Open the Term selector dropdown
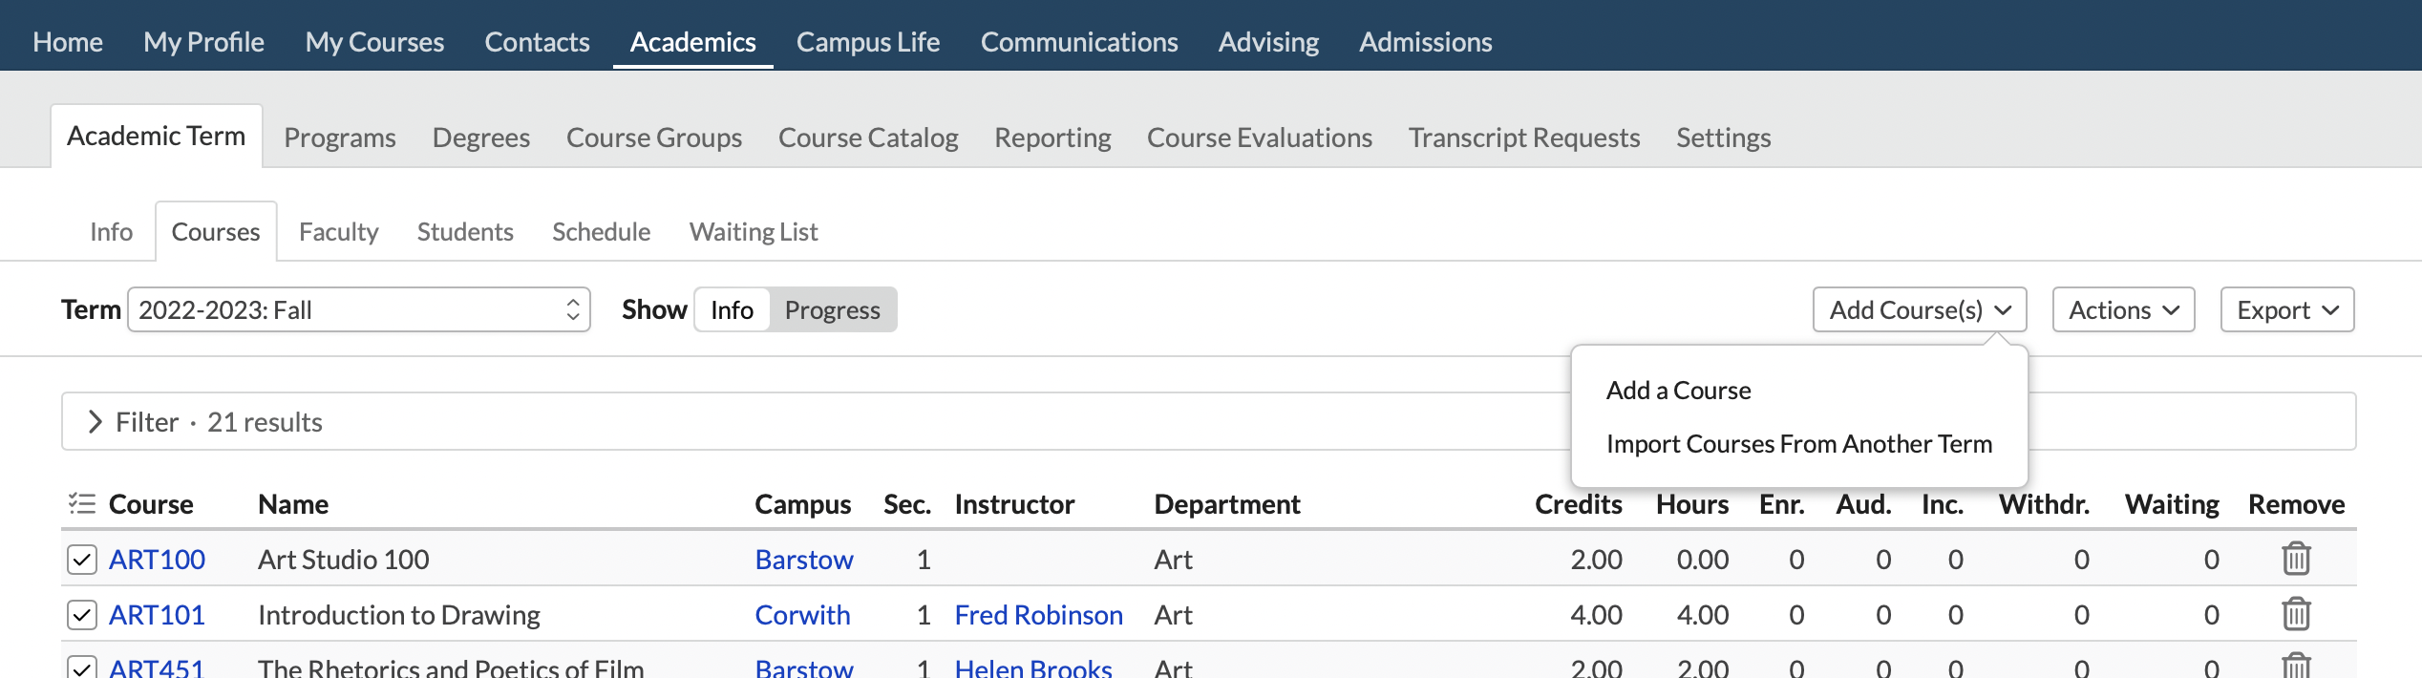2422x678 pixels. click(x=358, y=310)
